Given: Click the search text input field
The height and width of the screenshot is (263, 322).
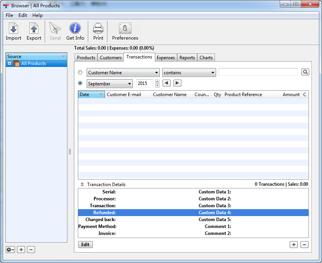Looking at the screenshot, I should coord(258,72).
